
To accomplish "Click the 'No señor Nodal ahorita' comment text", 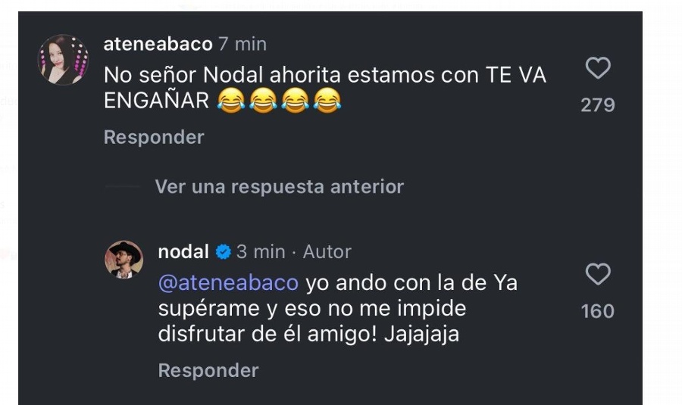I will (324, 88).
